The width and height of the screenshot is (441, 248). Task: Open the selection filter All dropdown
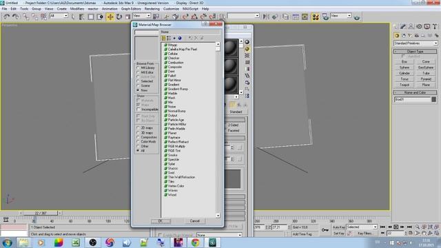click(59, 16)
